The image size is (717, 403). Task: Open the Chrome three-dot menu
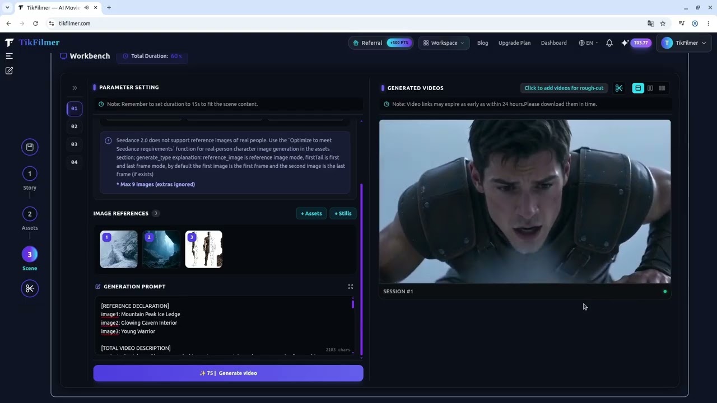pyautogui.click(x=709, y=24)
